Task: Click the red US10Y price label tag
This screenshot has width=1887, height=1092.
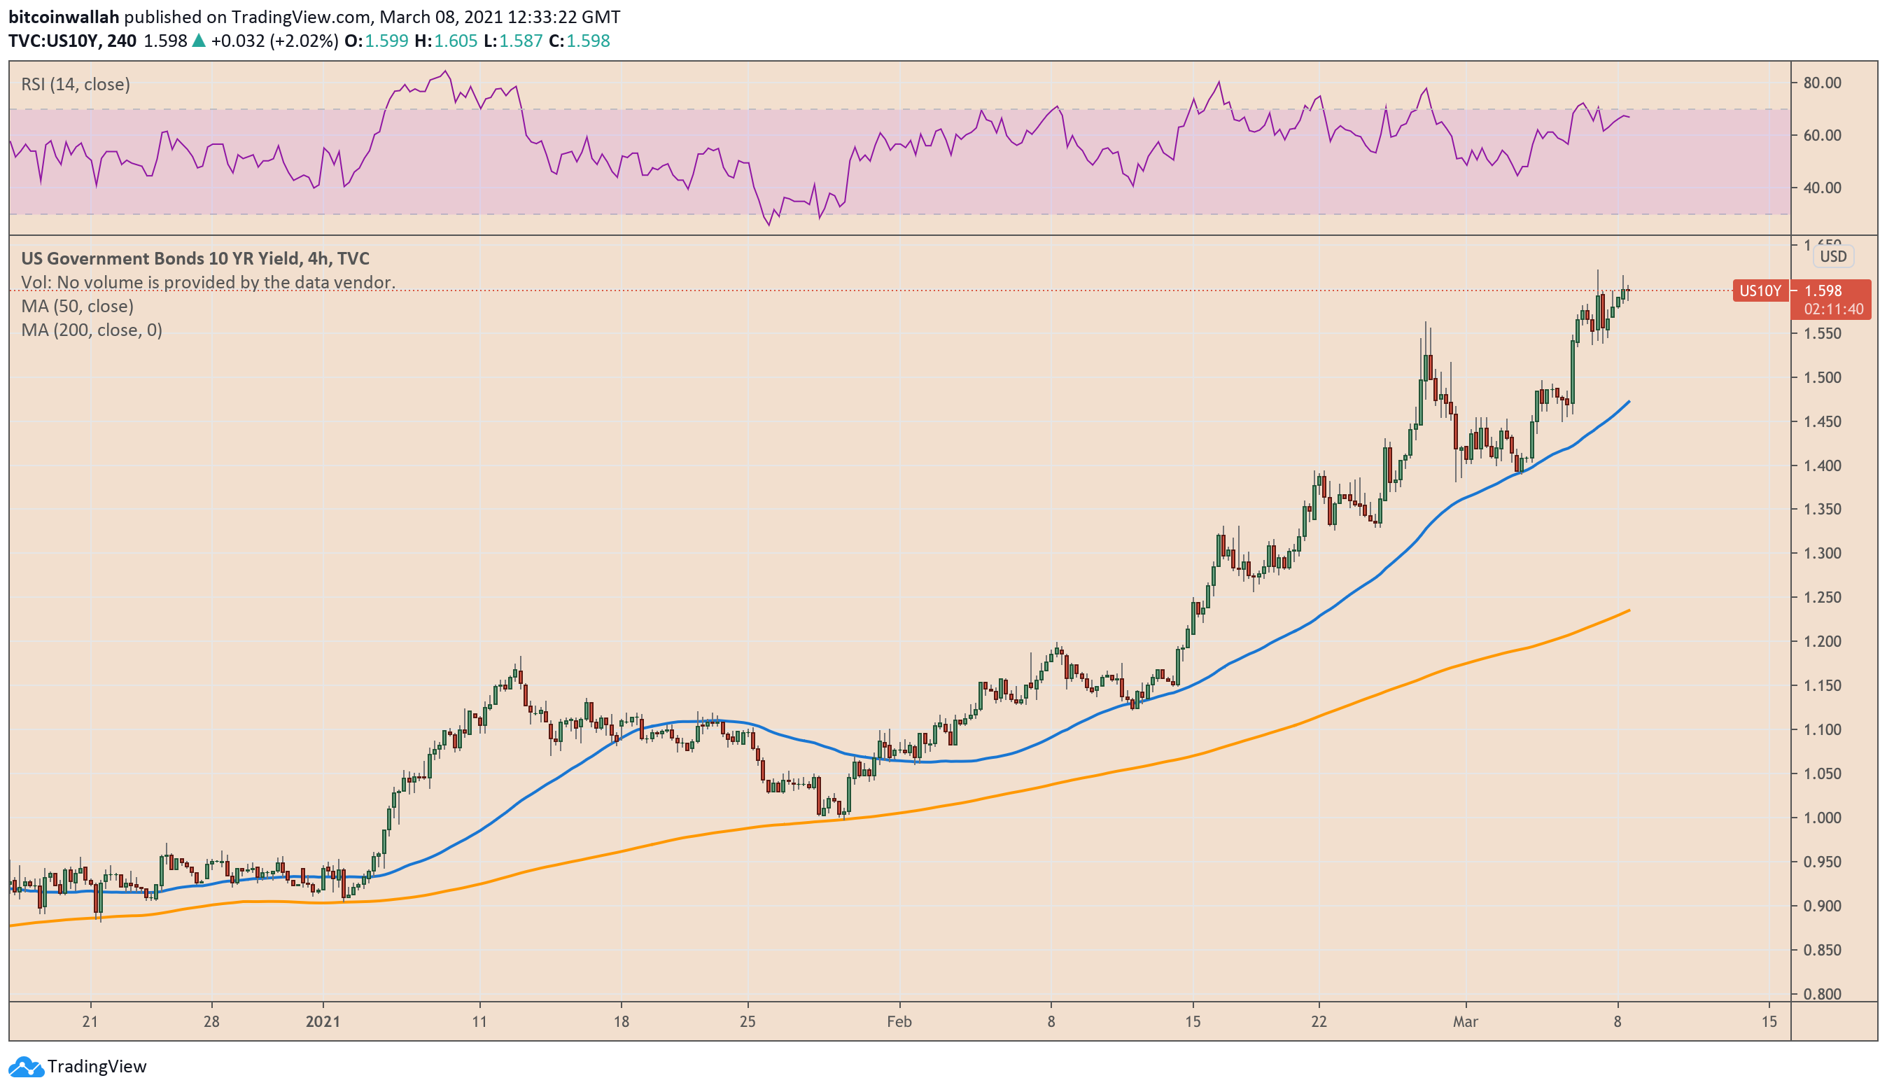Action: [x=1760, y=290]
